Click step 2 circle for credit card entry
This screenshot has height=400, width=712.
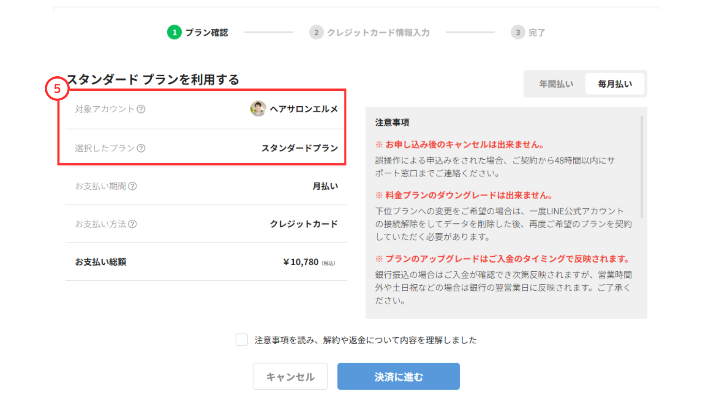(316, 33)
